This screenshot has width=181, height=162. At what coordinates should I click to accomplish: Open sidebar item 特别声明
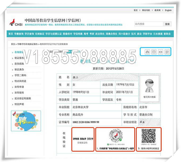pos(19,104)
